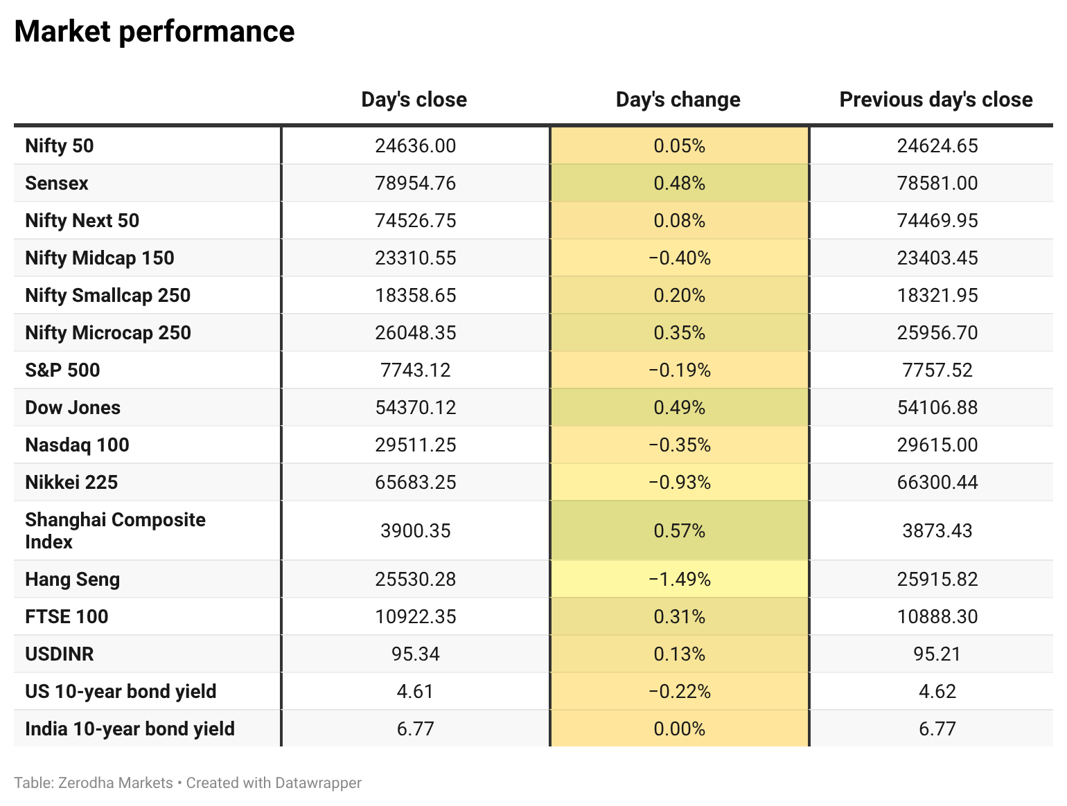Click the US 10-year bond yield label
This screenshot has width=1067, height=806.
coord(121,692)
